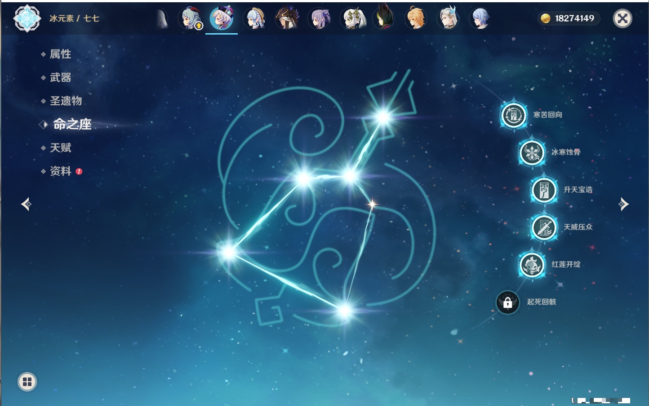
Task: Go to previous character with left arrow
Action: [x=26, y=204]
